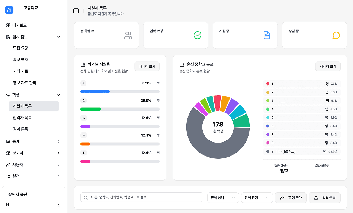Click the purple progress bar for department 3
353x213 pixels.
(85, 127)
